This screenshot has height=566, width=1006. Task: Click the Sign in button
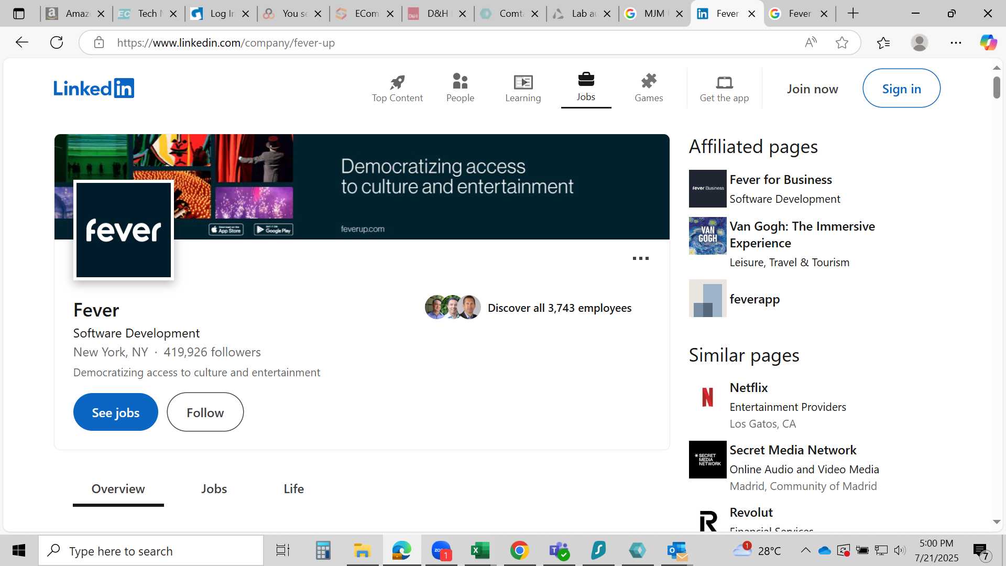pos(901,89)
